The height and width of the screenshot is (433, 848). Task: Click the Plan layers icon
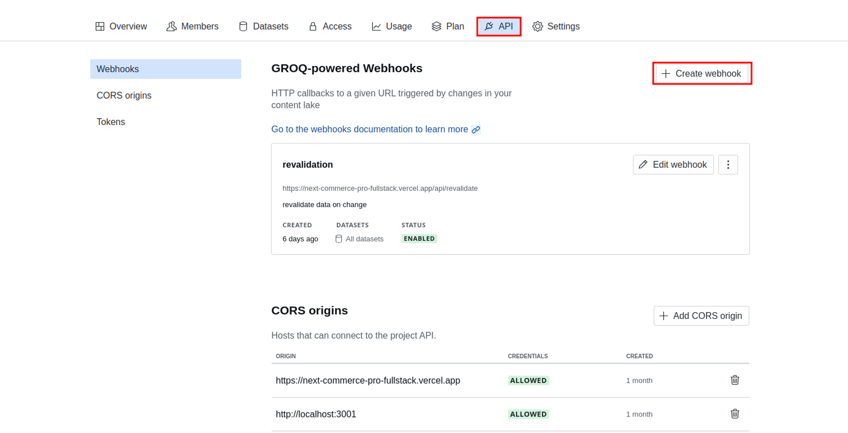click(435, 26)
